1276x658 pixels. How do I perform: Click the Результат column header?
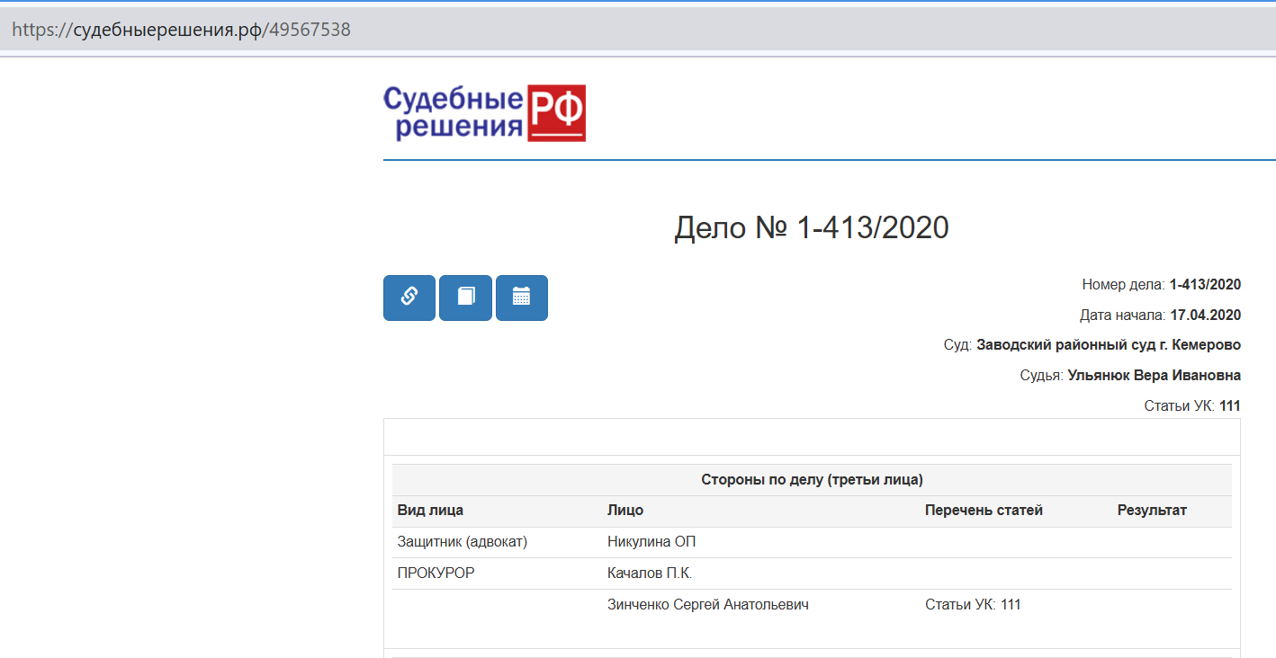[x=1151, y=511]
